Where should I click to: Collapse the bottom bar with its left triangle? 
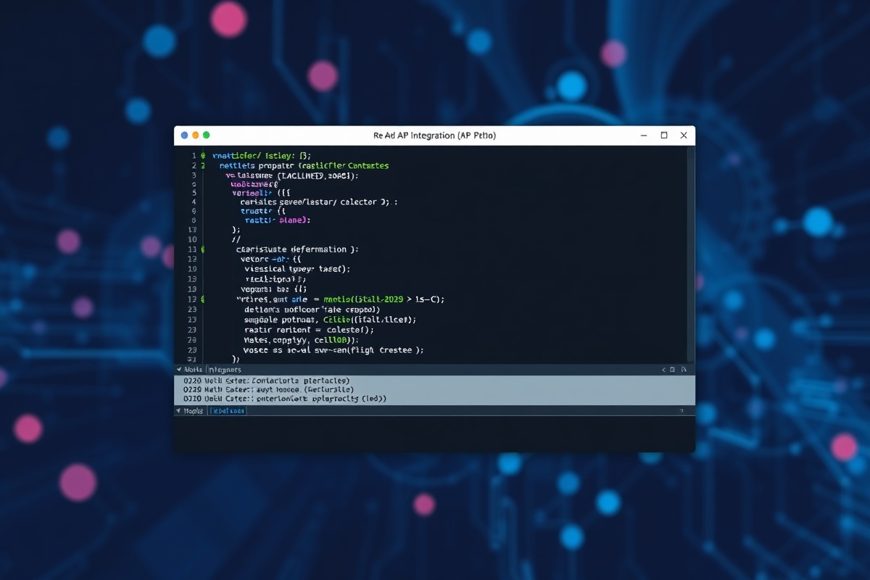179,411
